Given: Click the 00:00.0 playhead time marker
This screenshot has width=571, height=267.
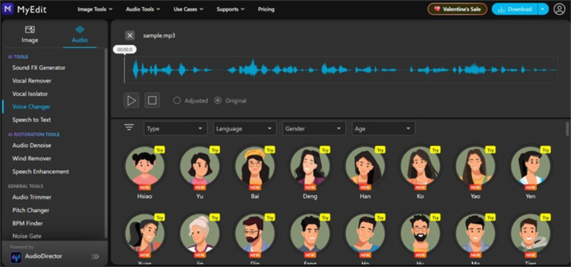Looking at the screenshot, I should (x=125, y=50).
